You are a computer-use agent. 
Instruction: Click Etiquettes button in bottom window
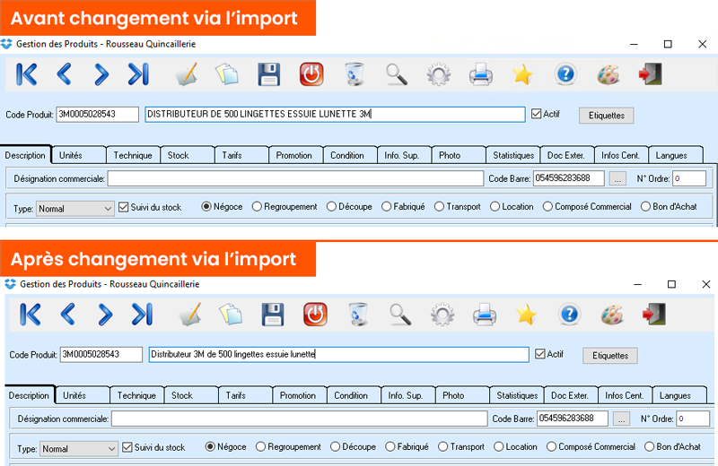pos(610,356)
